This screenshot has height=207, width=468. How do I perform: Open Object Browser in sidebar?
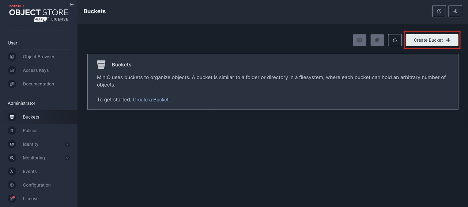pos(39,57)
